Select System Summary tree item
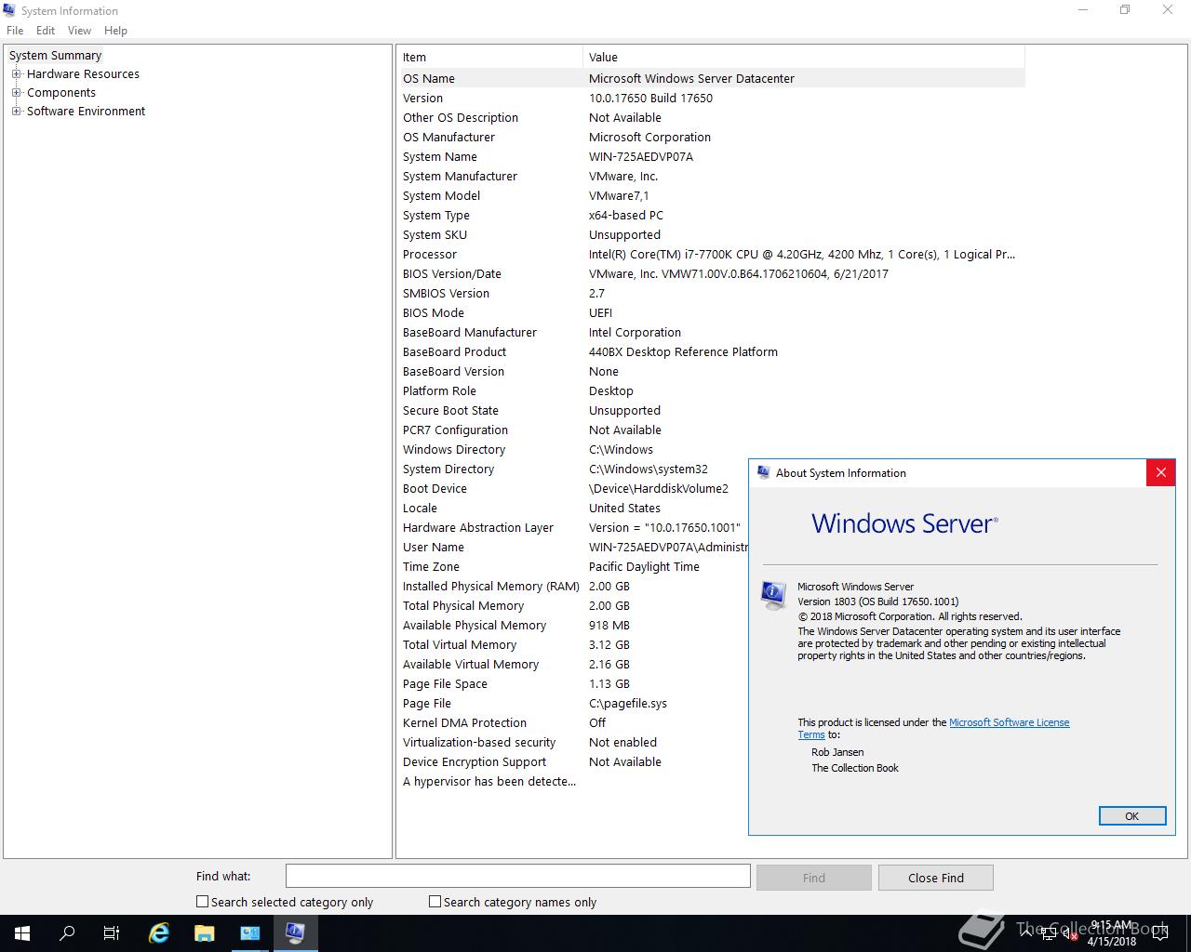Viewport: 1191px width, 952px height. (x=55, y=56)
